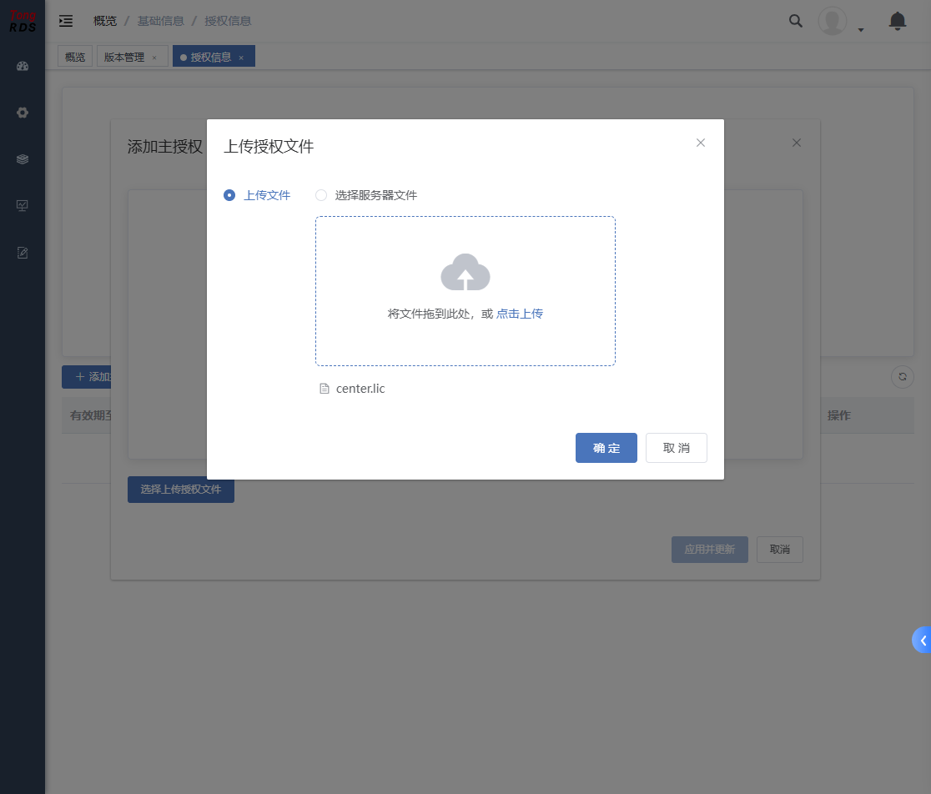Expand the blue side drawer chevron
Viewport: 931px width, 794px height.
point(922,640)
